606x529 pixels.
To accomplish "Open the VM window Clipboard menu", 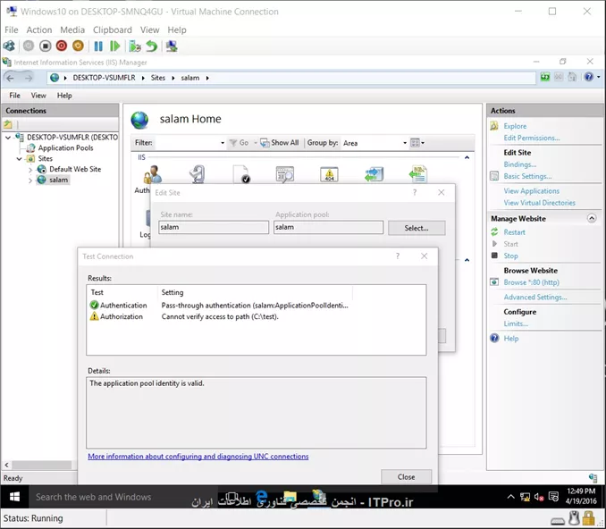I will 112,29.
